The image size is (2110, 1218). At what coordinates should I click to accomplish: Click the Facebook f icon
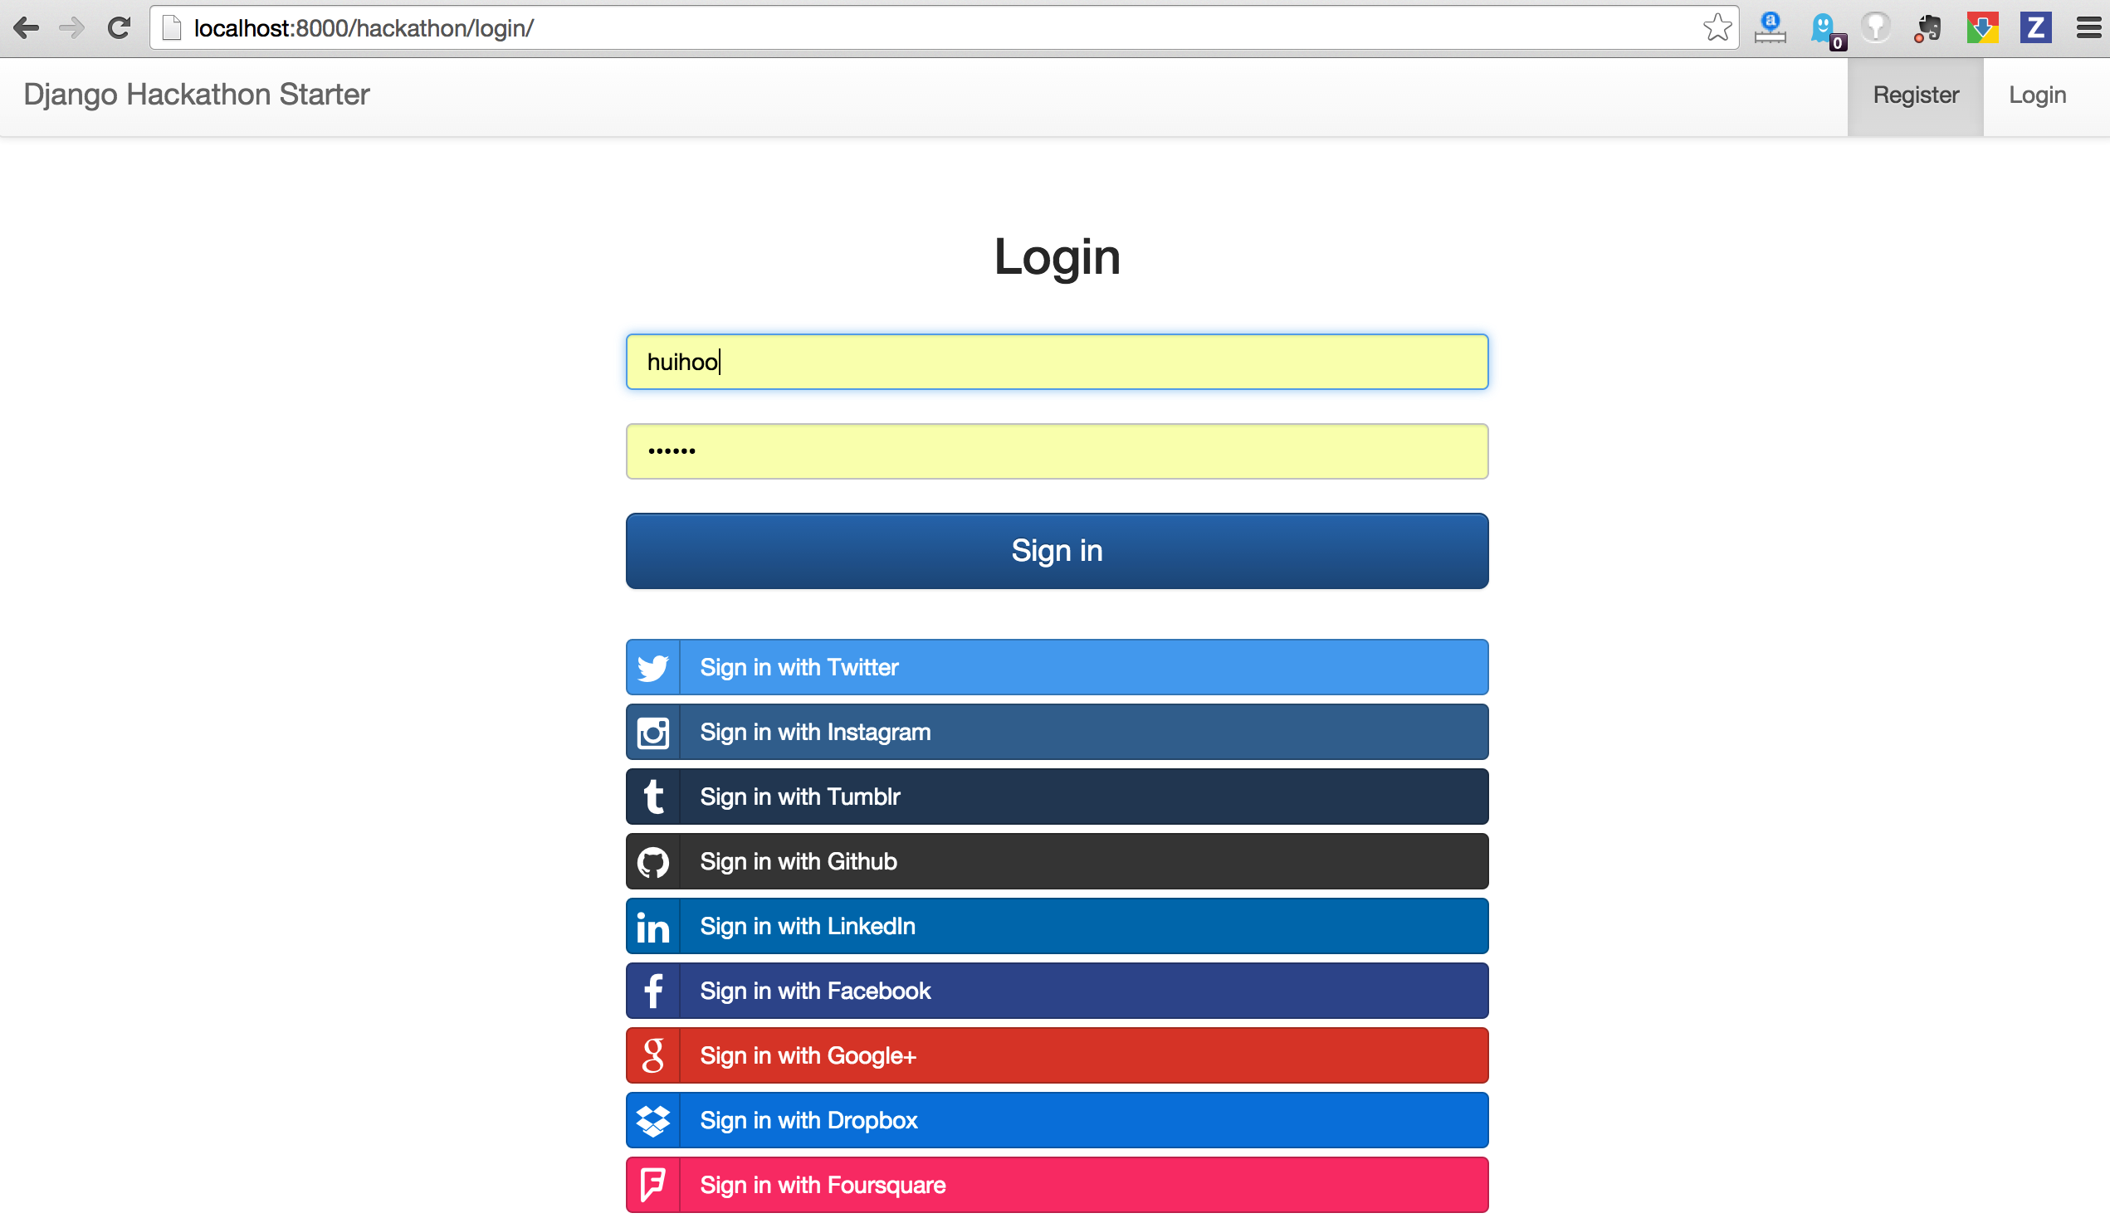[652, 991]
